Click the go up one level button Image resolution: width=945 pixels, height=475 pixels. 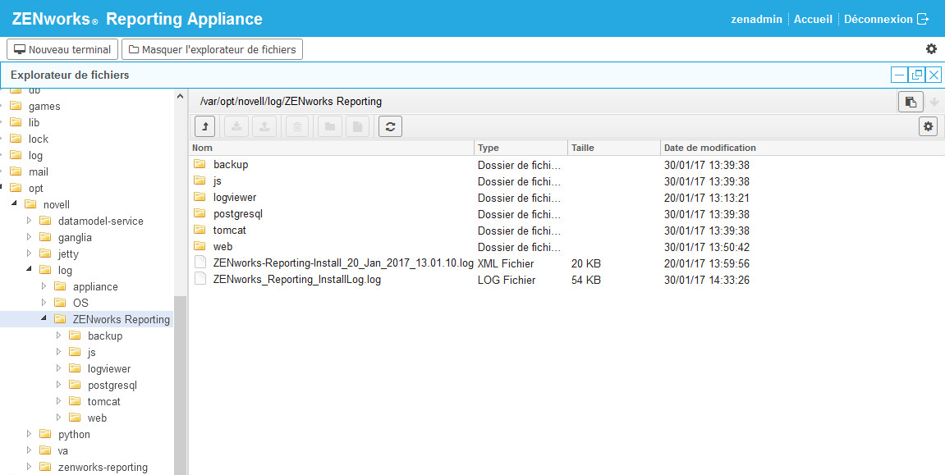click(x=204, y=126)
